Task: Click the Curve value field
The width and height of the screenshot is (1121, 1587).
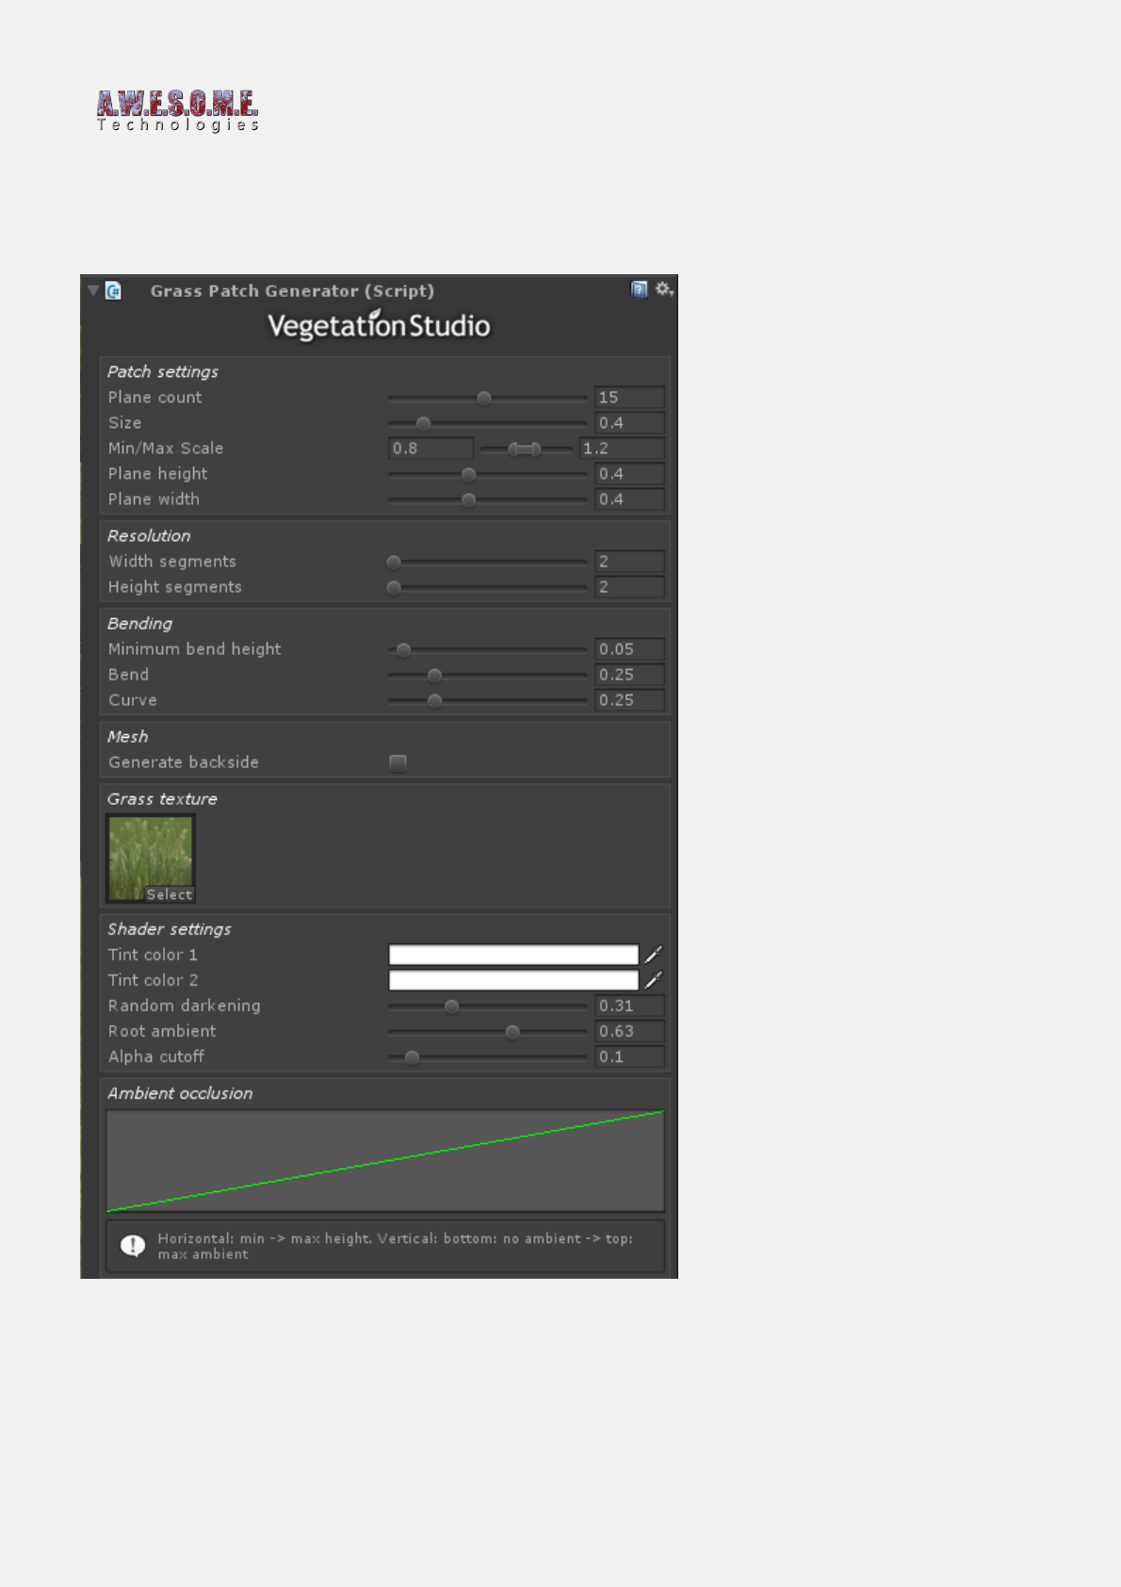Action: tap(629, 700)
